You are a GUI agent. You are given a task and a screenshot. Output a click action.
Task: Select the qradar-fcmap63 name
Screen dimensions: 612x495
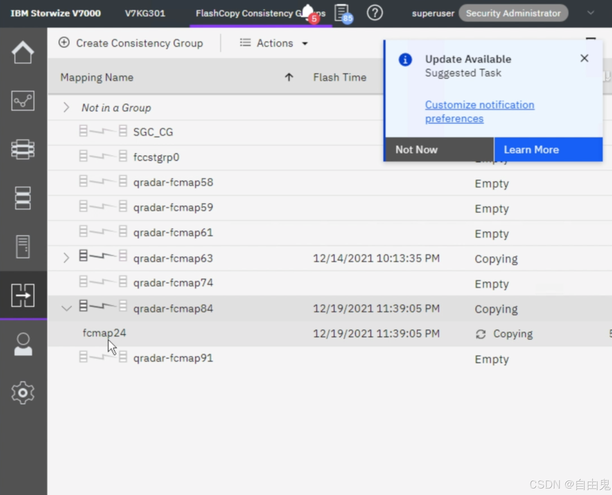click(173, 259)
